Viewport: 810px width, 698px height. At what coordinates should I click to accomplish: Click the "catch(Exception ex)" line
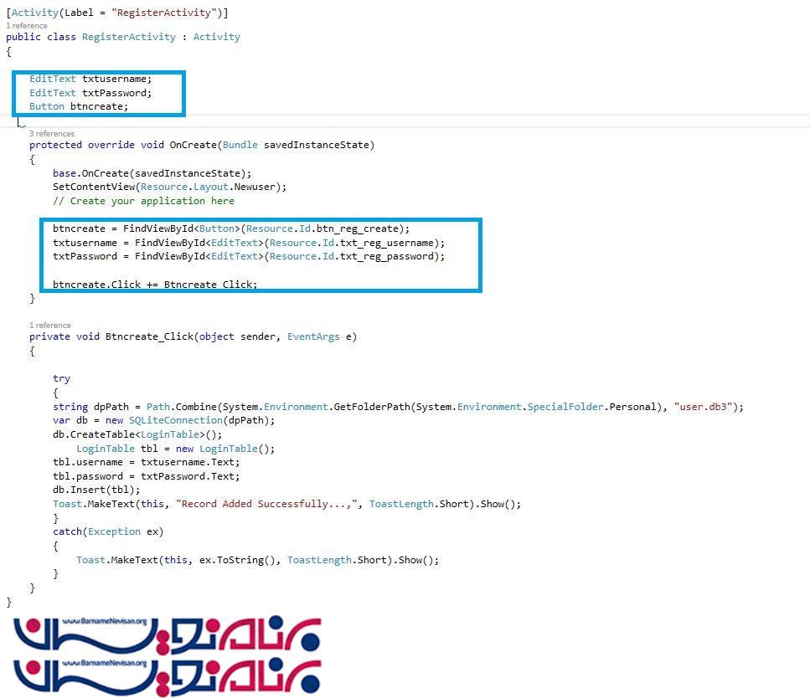(108, 531)
